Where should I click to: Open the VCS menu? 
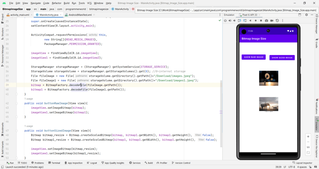point(89,3)
